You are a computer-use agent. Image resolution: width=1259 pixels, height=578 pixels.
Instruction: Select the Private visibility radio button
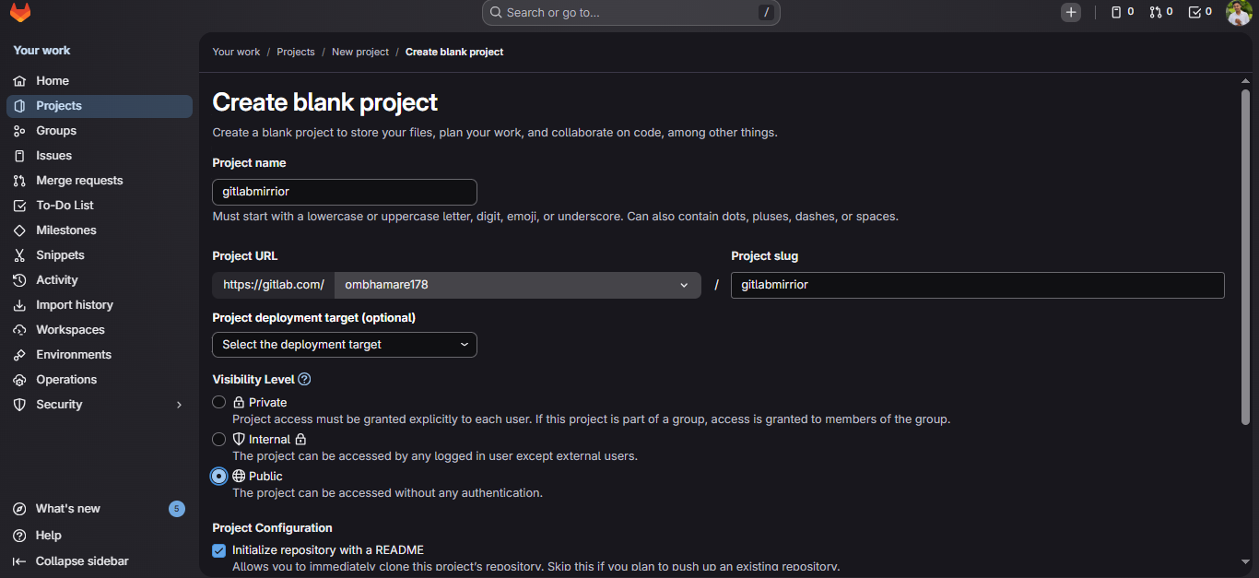tap(218, 402)
